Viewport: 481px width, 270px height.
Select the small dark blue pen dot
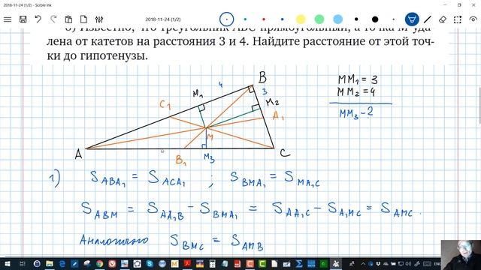click(x=283, y=19)
